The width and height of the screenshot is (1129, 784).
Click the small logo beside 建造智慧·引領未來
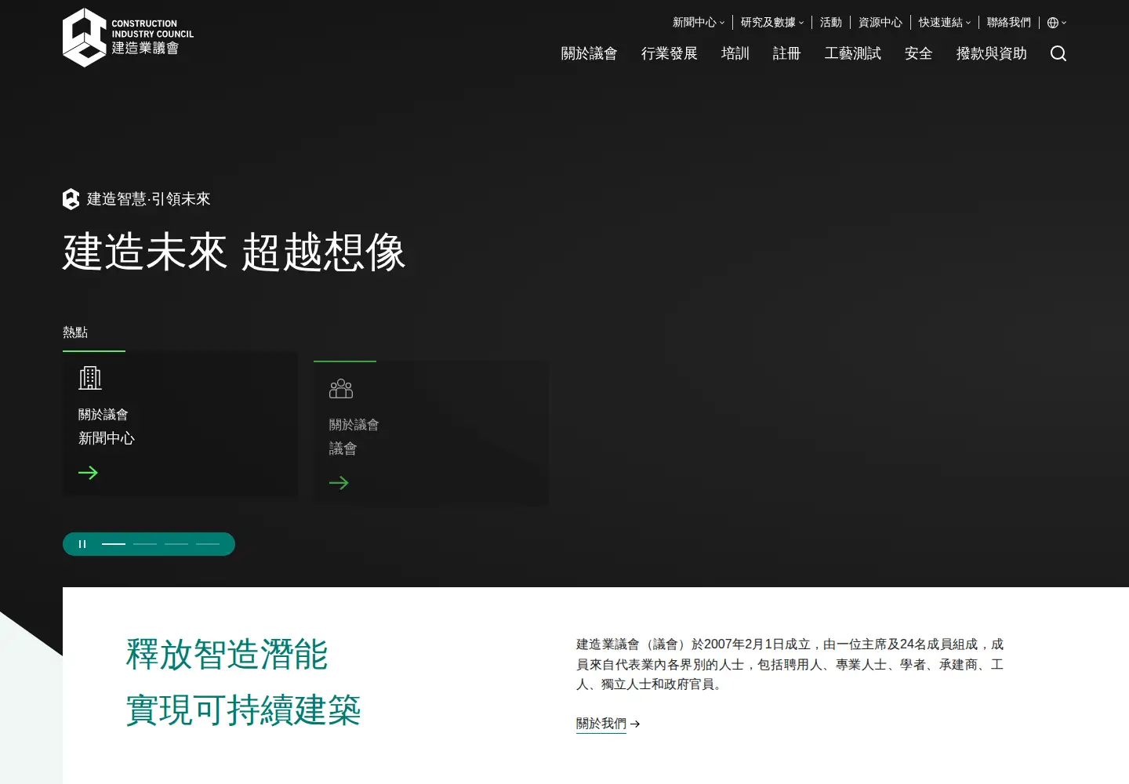point(71,199)
